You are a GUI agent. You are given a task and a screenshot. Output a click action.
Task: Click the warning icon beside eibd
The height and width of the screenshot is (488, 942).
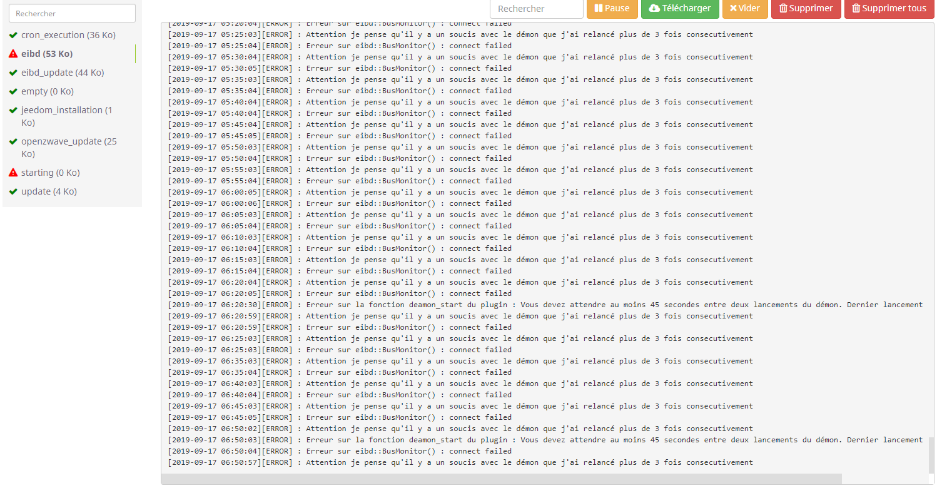coord(13,54)
